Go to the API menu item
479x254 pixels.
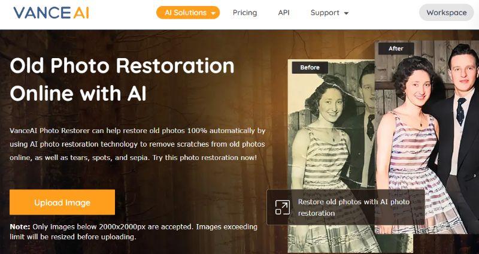283,13
